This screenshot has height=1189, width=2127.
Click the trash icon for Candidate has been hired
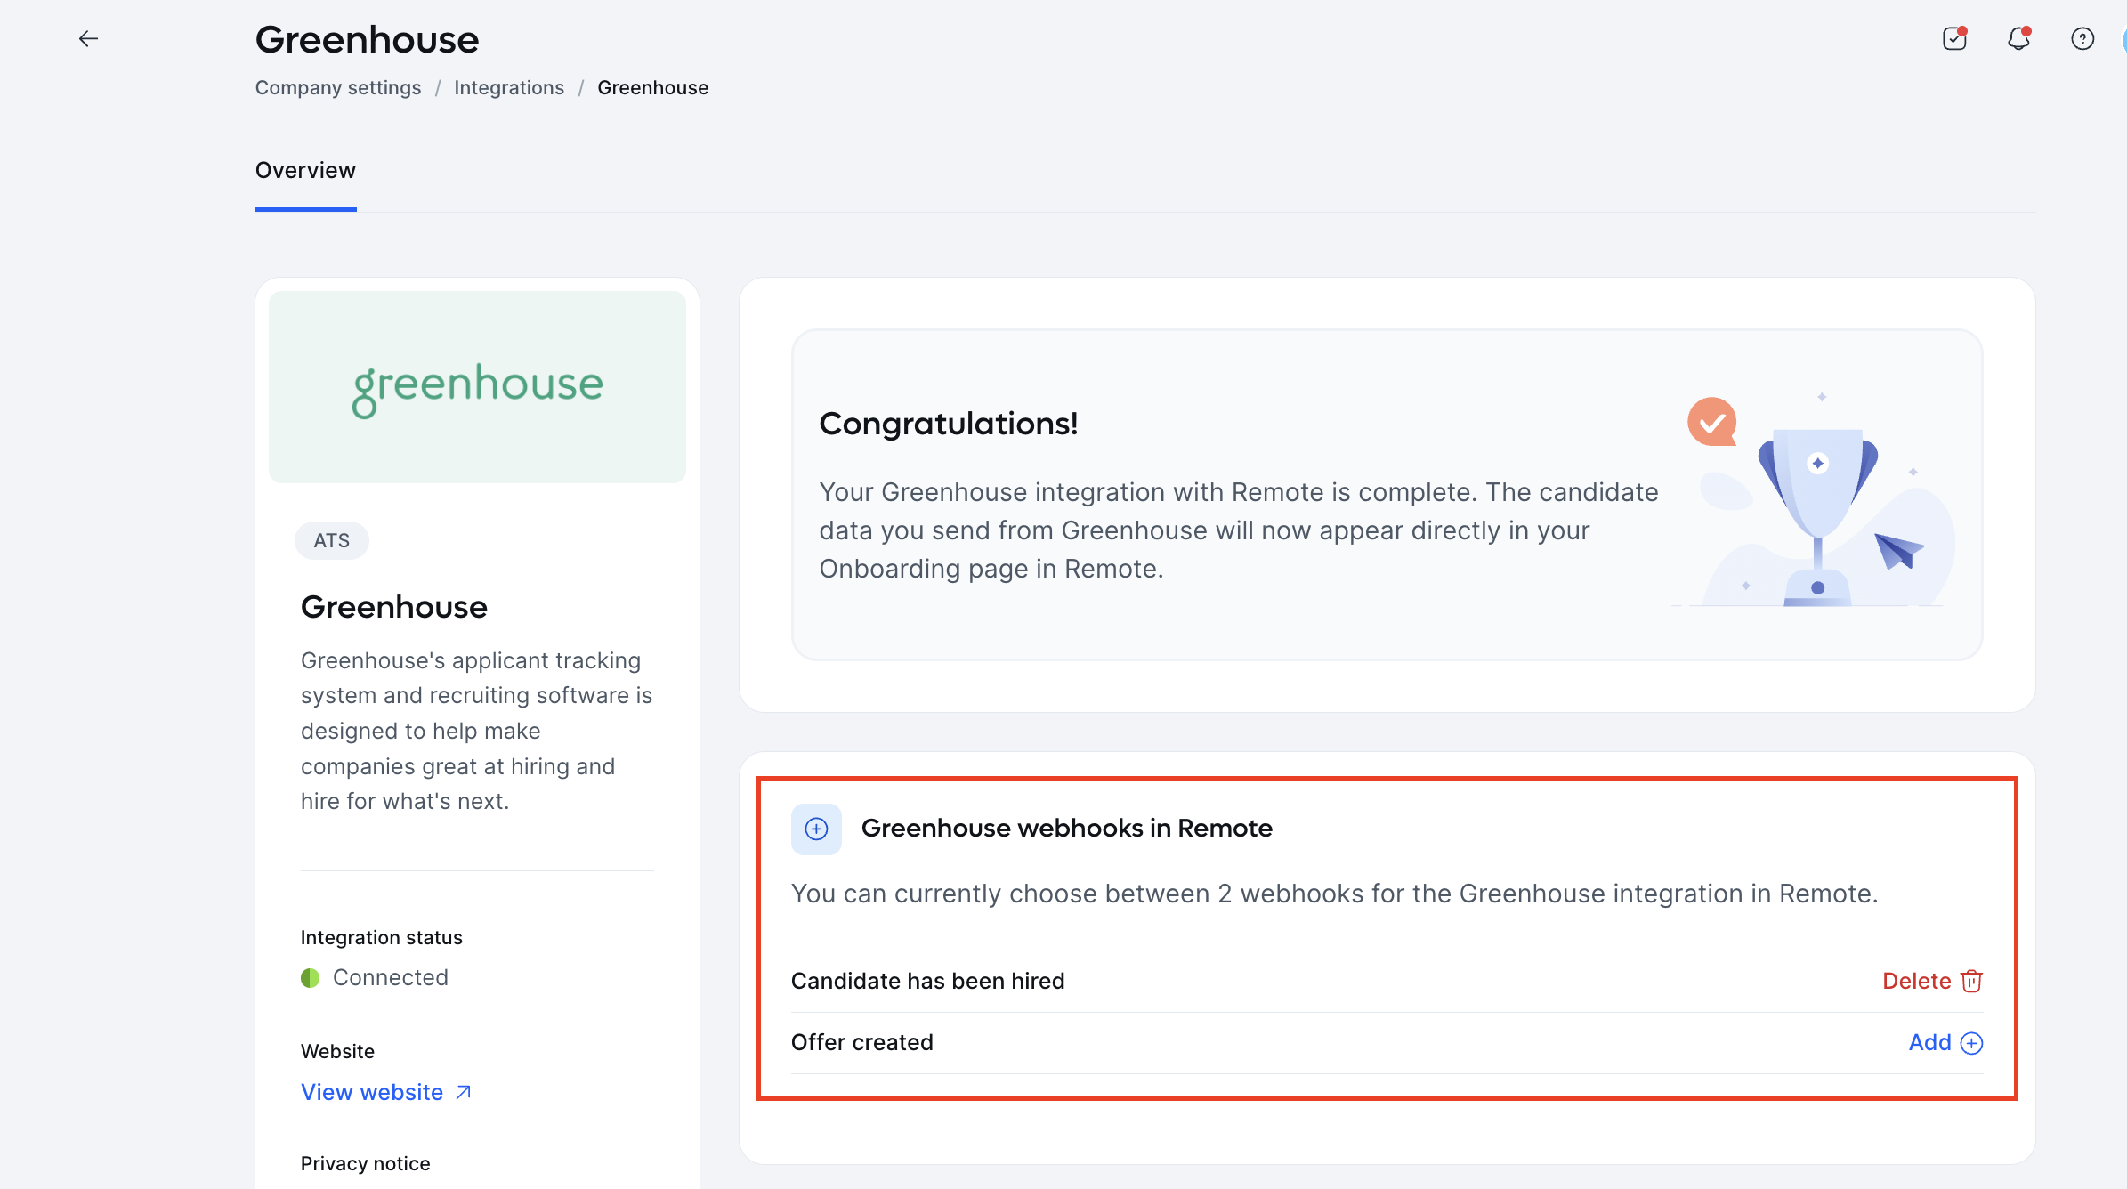(x=1972, y=981)
